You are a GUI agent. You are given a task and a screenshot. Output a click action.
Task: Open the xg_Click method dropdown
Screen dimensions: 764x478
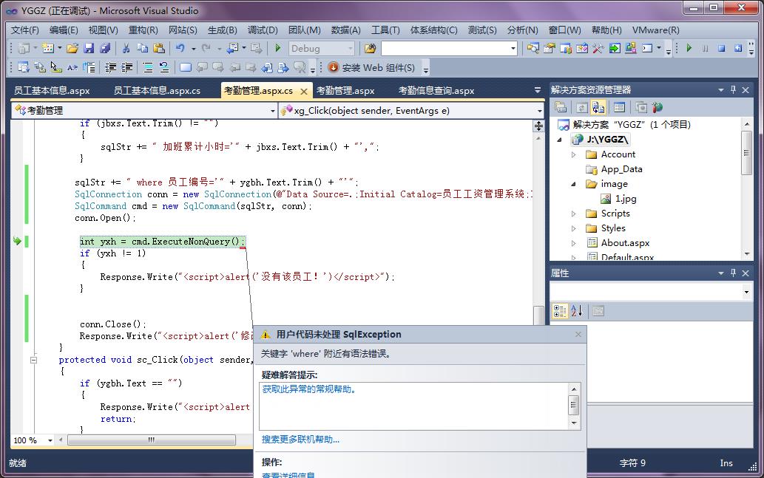539,111
